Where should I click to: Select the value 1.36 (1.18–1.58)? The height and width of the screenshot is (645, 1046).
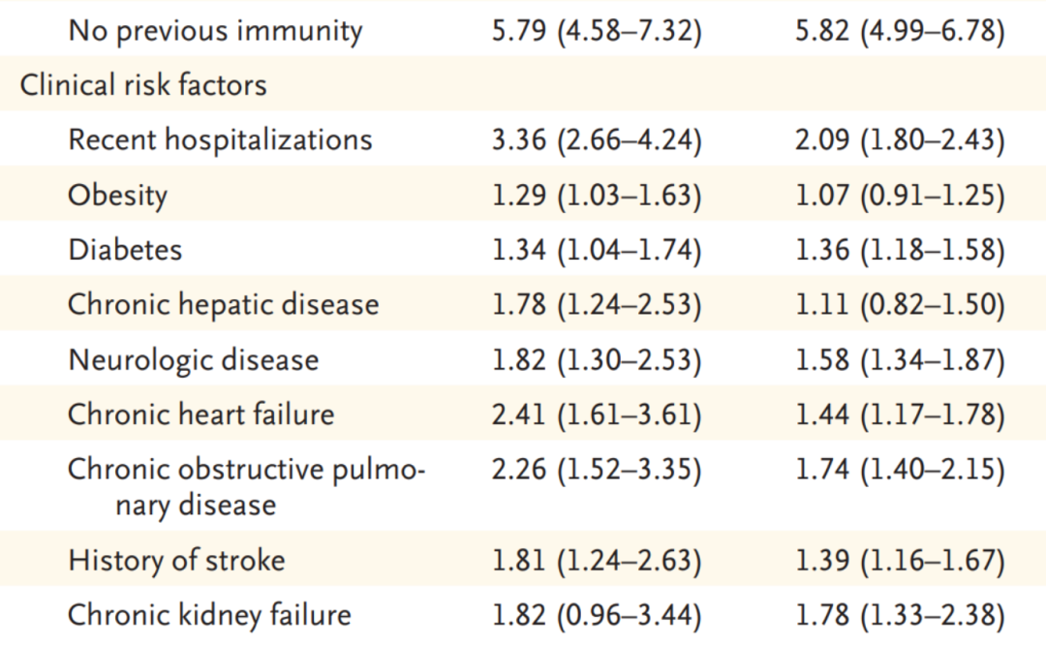(x=900, y=250)
